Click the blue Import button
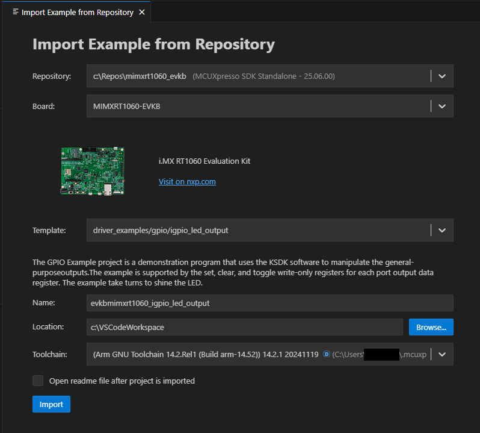This screenshot has width=480, height=433. point(51,404)
